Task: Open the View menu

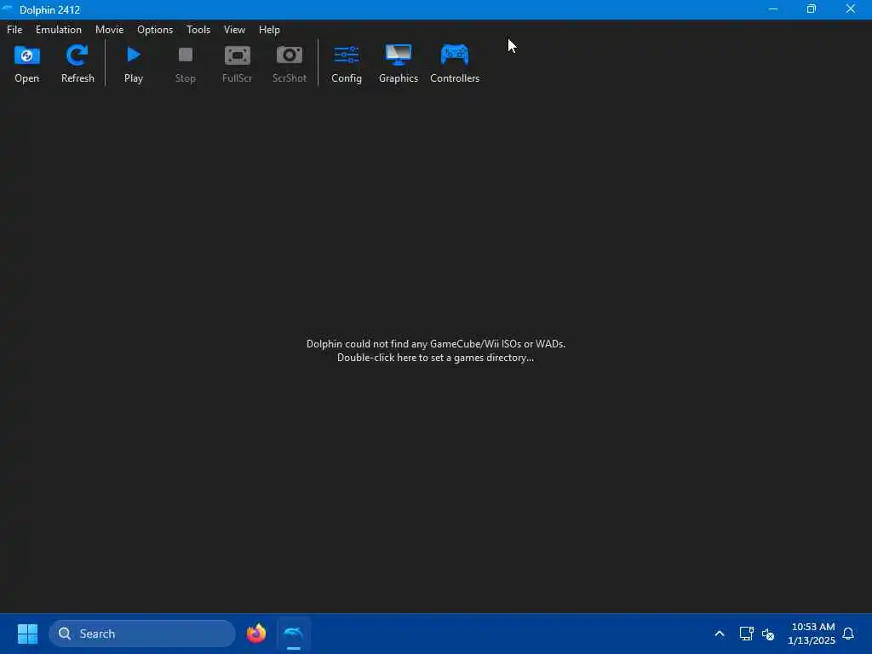Action: click(234, 30)
